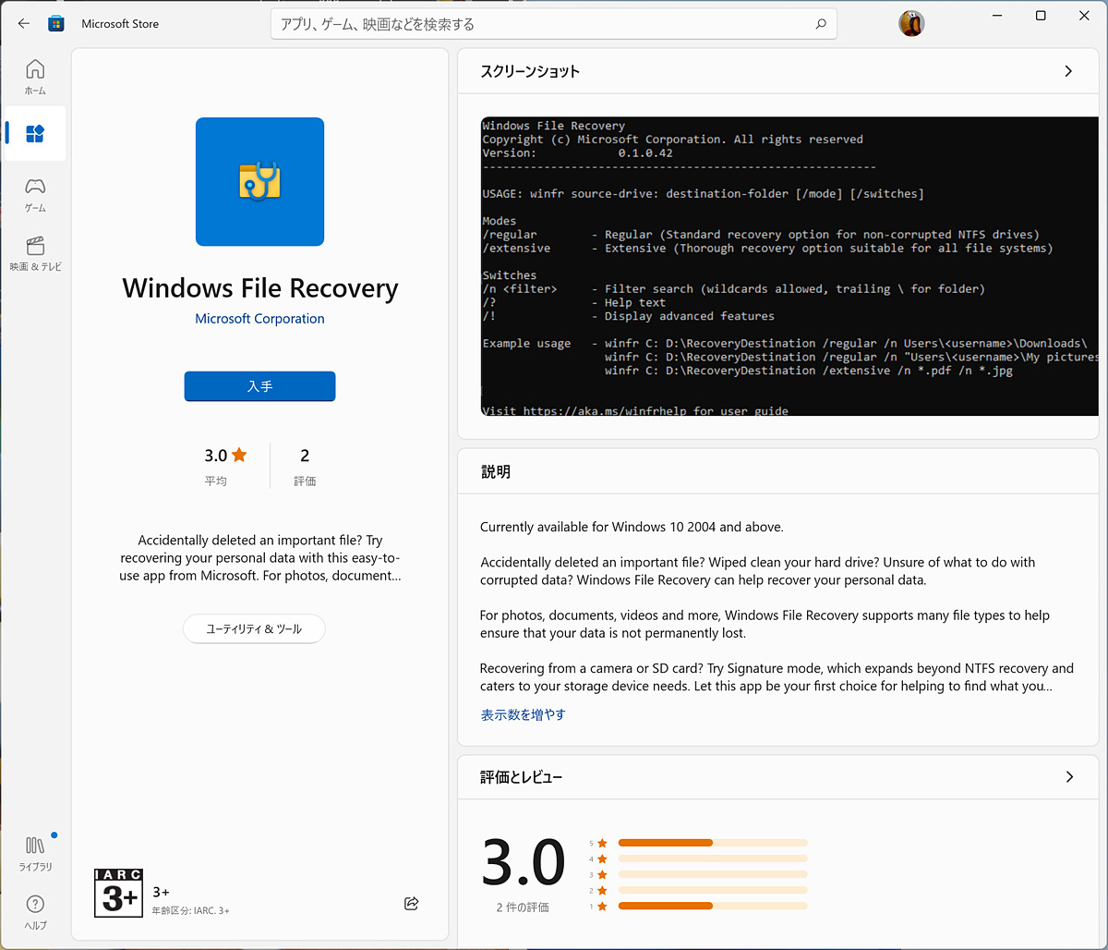Open the command-line screenshot thumbnail
This screenshot has width=1108, height=950.
point(789,266)
